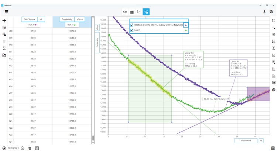The height and width of the screenshot is (156, 277).
Task: Toggle the Titration of 30ml run checkbox
Action: pos(131,25)
